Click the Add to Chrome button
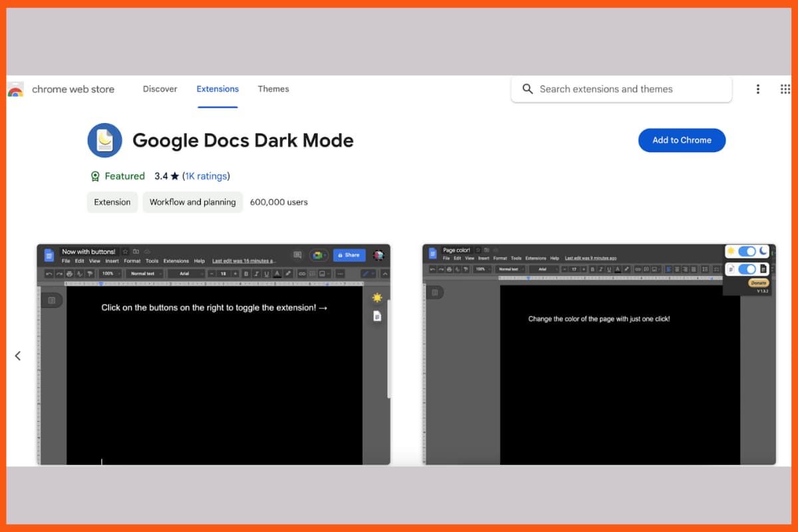This screenshot has width=798, height=532. [x=682, y=140]
